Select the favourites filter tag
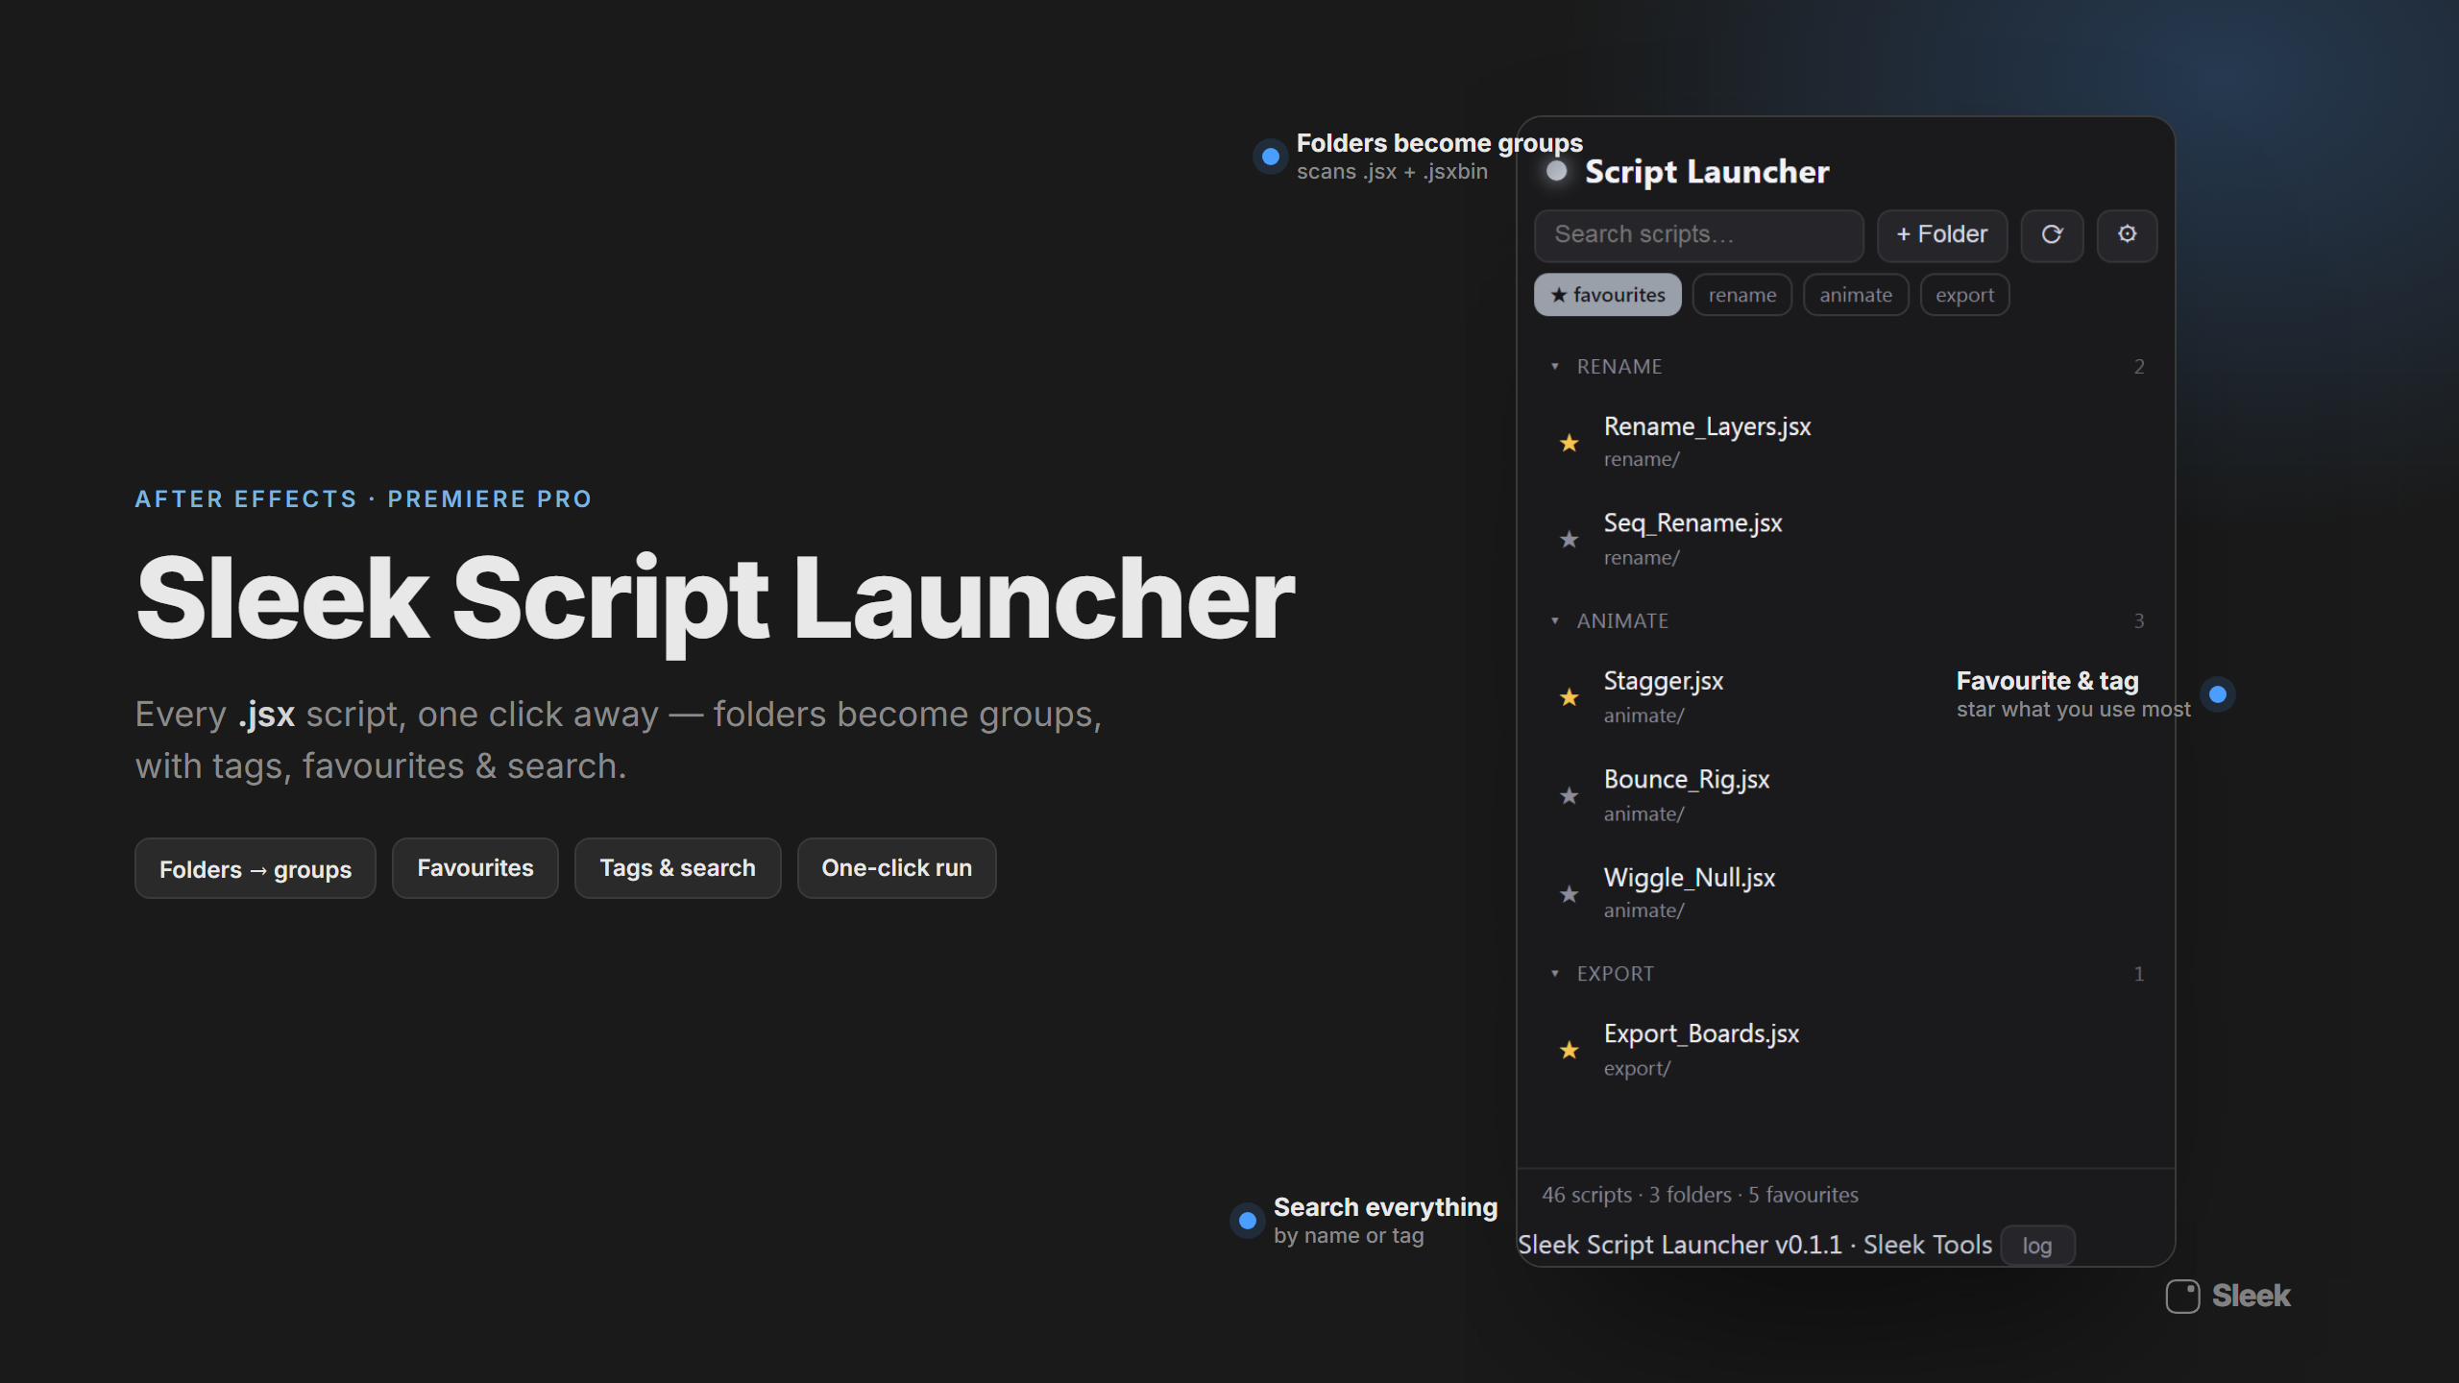 tap(1608, 295)
